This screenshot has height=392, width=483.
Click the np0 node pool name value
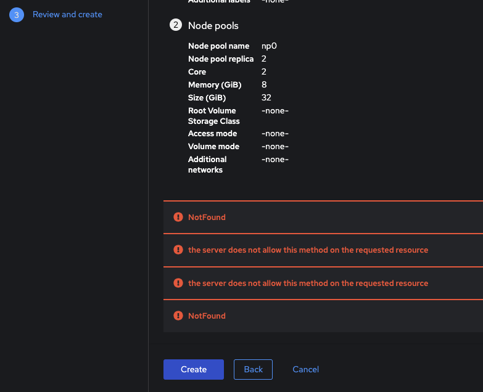click(x=268, y=46)
